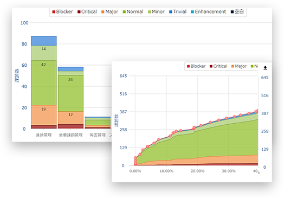Click the 20 tick label on the bar chart y-axis
Screen dimensions: 284x198
[x=24, y=108]
